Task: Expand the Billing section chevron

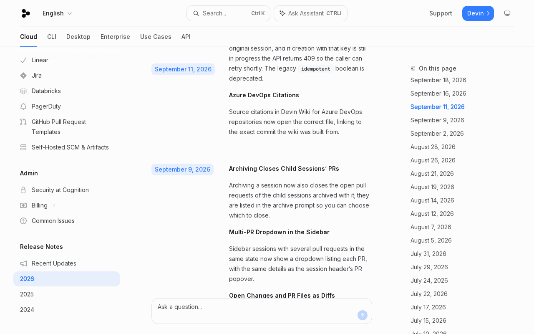Action: [54, 205]
